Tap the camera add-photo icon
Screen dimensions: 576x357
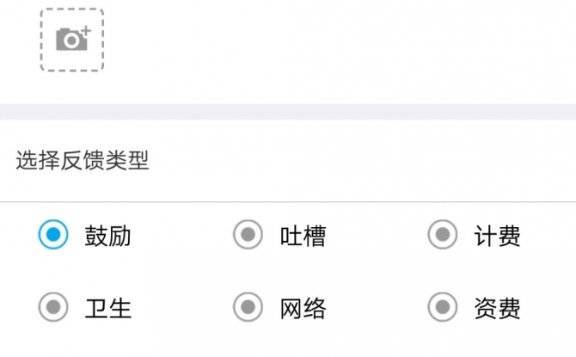[73, 38]
